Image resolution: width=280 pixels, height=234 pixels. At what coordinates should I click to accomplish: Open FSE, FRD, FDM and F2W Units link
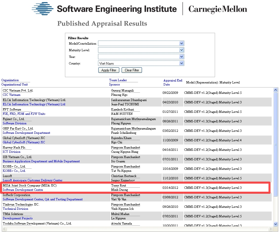[24, 114]
